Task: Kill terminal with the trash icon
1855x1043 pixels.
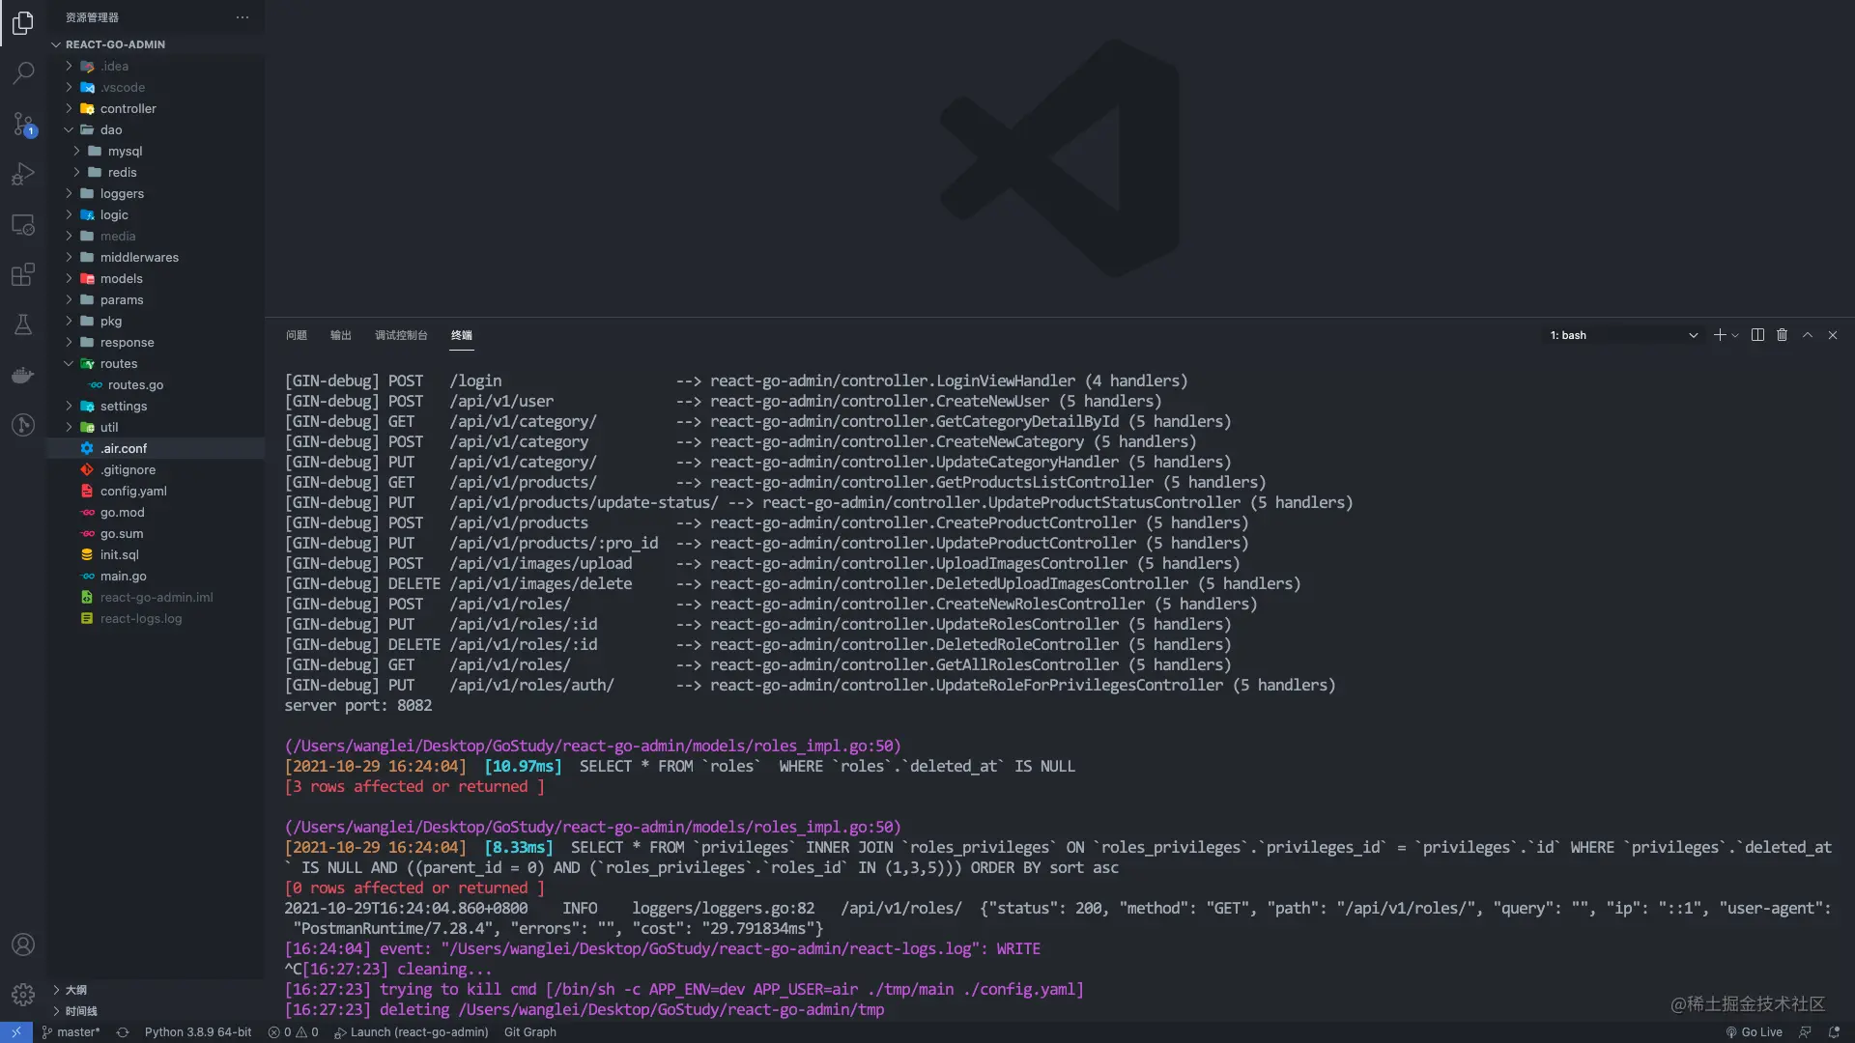Action: pos(1782,335)
